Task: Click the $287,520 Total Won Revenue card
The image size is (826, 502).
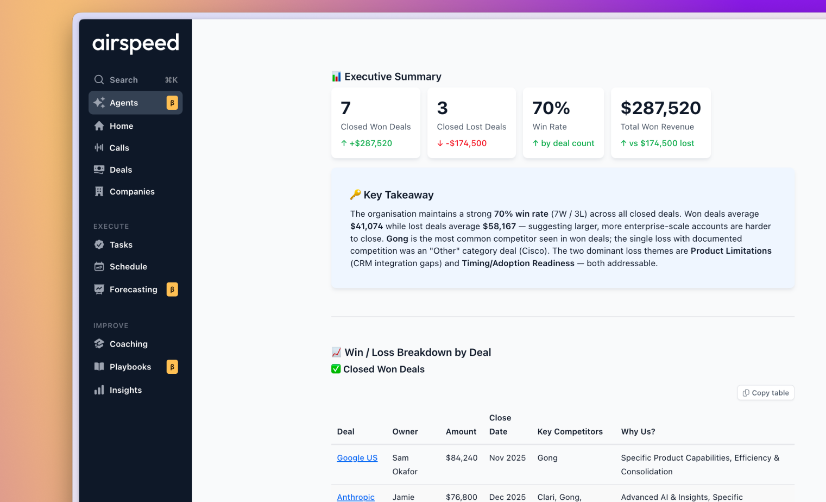Action: pos(660,123)
